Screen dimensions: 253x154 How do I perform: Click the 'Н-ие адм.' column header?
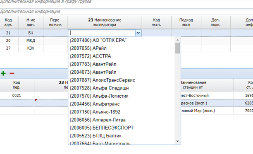click(31, 22)
